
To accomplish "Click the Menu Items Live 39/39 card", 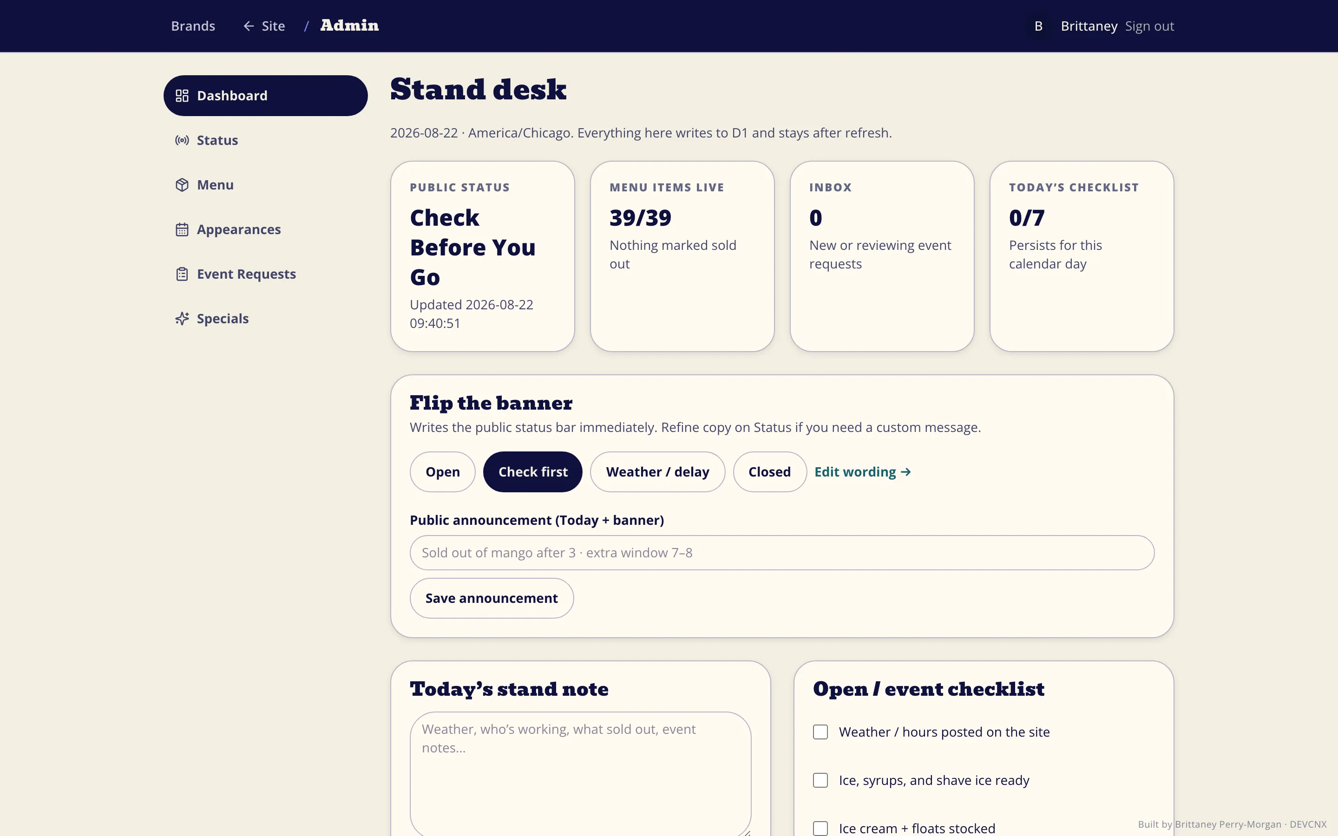I will pyautogui.click(x=682, y=256).
